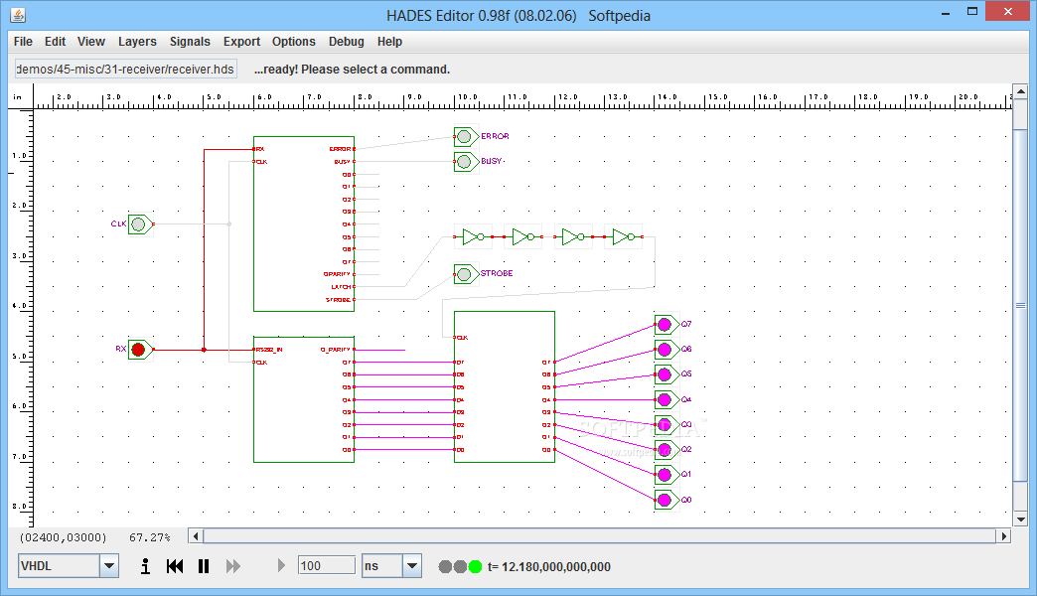The width and height of the screenshot is (1037, 596).
Task: Click horizontal scrollbar right arrow
Action: pos(1004,536)
